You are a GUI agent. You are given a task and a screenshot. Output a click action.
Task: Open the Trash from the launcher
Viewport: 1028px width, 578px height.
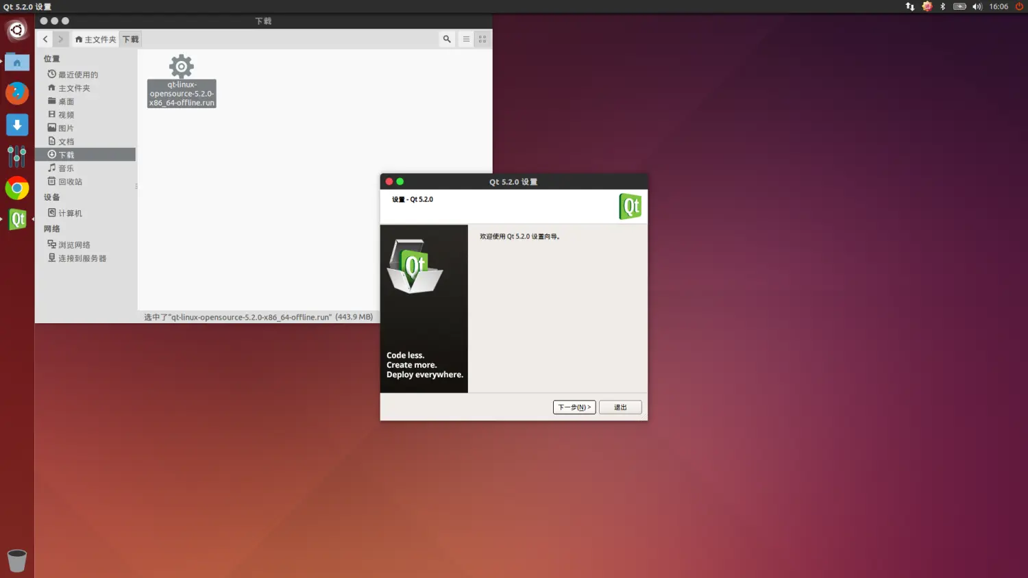(17, 560)
